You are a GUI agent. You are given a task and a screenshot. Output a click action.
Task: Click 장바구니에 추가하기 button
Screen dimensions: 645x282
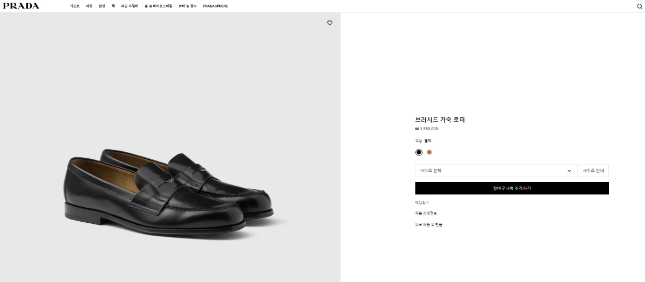pos(512,188)
